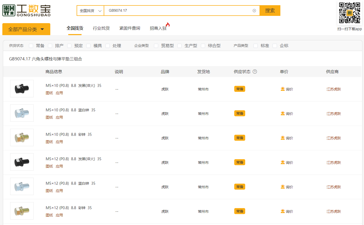Tick the 标准 product type checkbox
The width and height of the screenshot is (364, 225).
[x=256, y=46]
